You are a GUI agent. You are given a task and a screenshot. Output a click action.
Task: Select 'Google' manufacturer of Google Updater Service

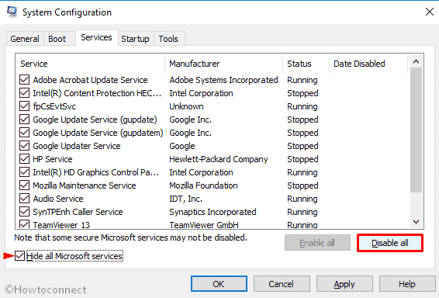click(182, 146)
